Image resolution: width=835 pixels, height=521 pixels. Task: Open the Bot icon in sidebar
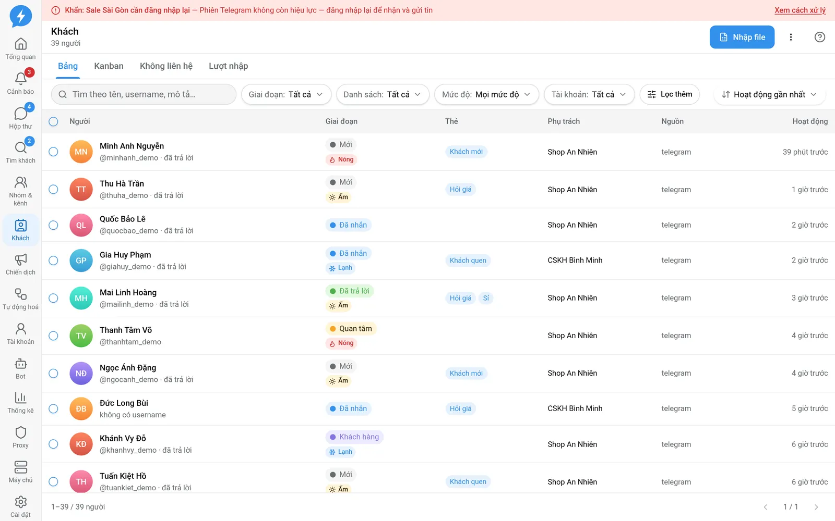point(20,364)
